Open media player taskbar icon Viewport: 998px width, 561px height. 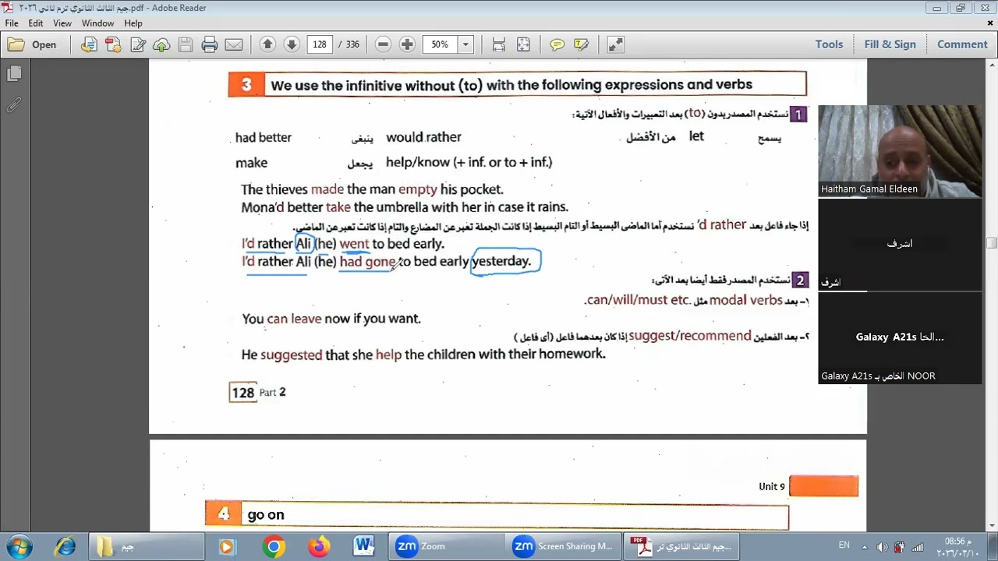(226, 546)
